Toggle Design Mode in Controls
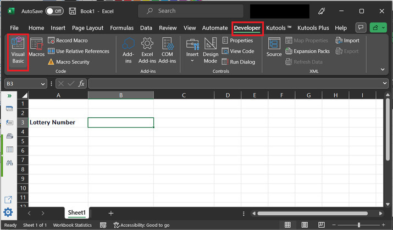This screenshot has width=393, height=230. pyautogui.click(x=211, y=50)
